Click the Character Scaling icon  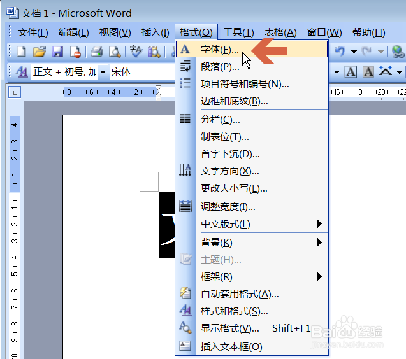click(x=386, y=71)
